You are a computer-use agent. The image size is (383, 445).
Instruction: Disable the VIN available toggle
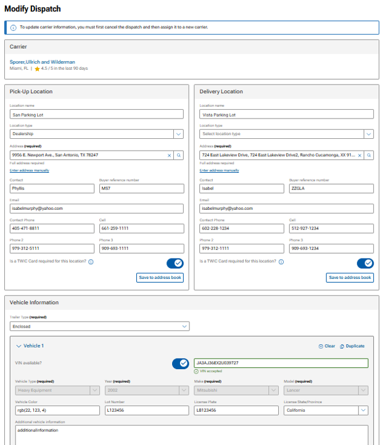click(x=181, y=363)
